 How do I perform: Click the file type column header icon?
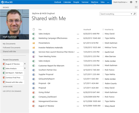click(x=34, y=29)
